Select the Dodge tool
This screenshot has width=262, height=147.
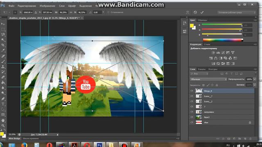click(3, 93)
